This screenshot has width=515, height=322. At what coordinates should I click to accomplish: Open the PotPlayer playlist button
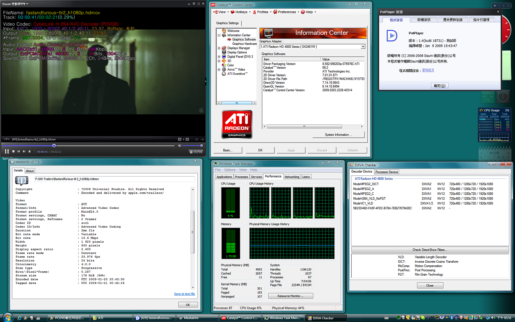pos(196,152)
